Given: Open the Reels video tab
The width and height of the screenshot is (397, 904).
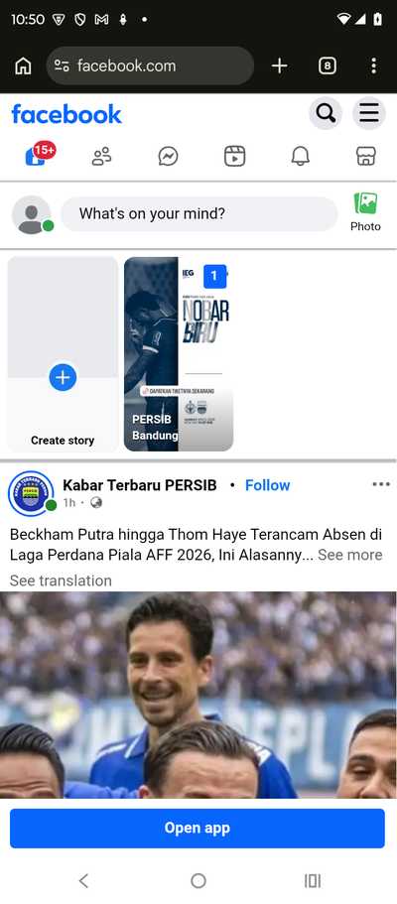Looking at the screenshot, I should (235, 156).
